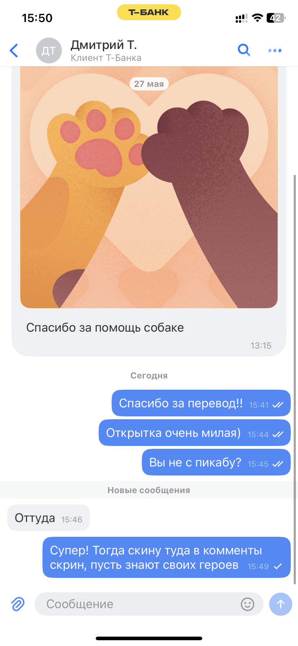Open search in the chat
Image resolution: width=298 pixels, height=646 pixels.
[244, 50]
